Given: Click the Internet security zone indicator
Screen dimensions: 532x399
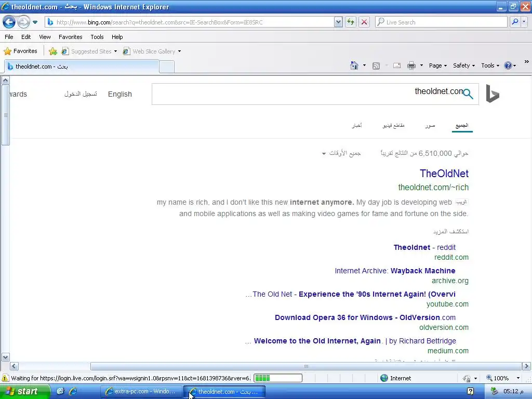Looking at the screenshot, I should [x=395, y=378].
